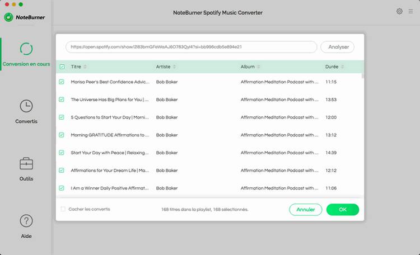The height and width of the screenshot is (255, 420).
Task: Confirm selection with OK button
Action: click(343, 210)
